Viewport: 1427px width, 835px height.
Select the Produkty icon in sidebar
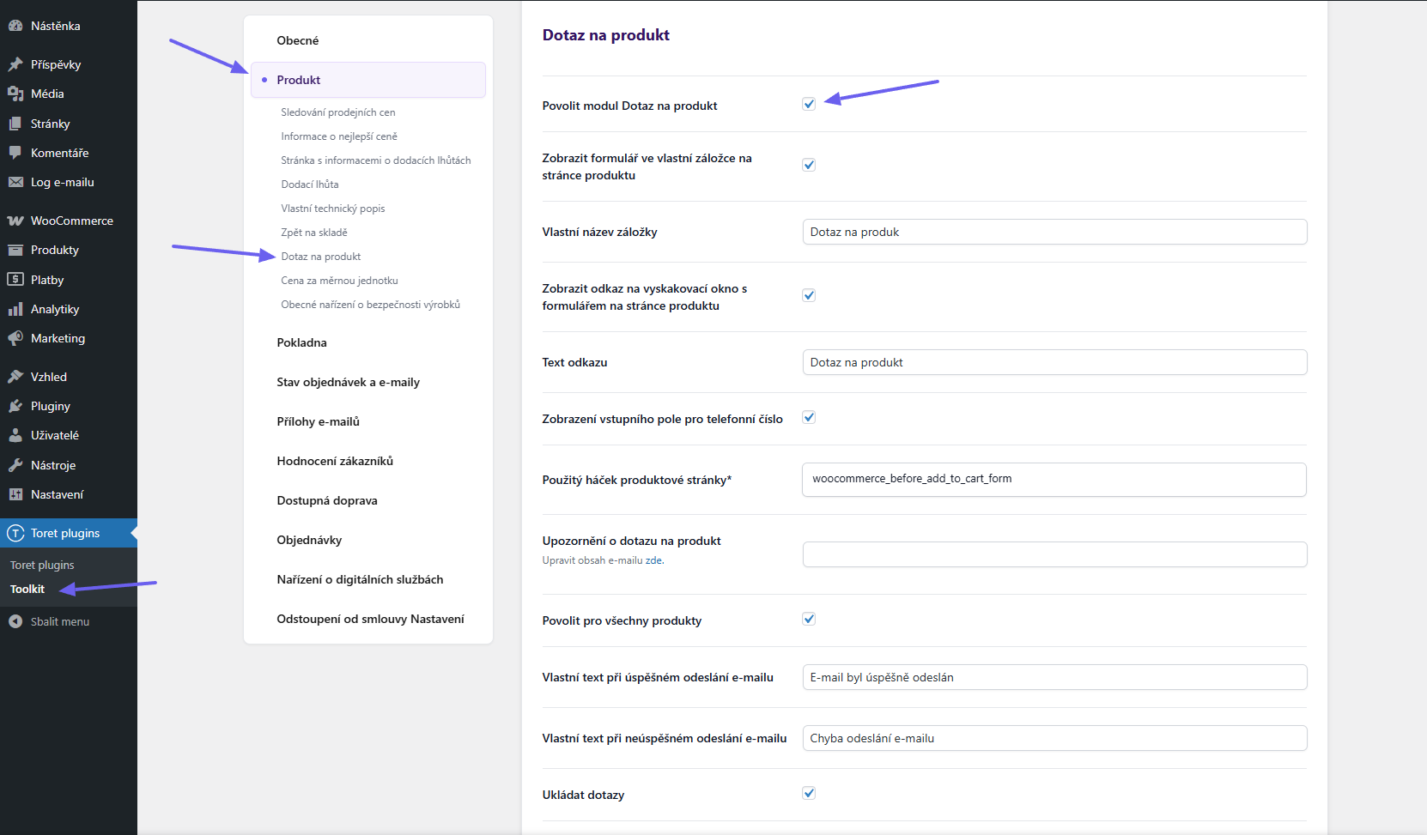[x=17, y=250]
